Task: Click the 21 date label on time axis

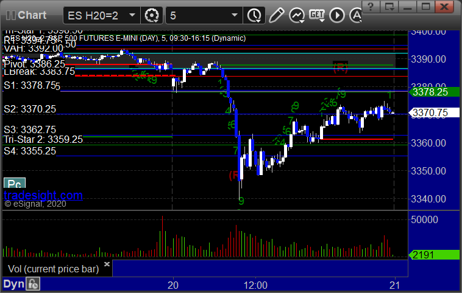Action: [x=394, y=285]
